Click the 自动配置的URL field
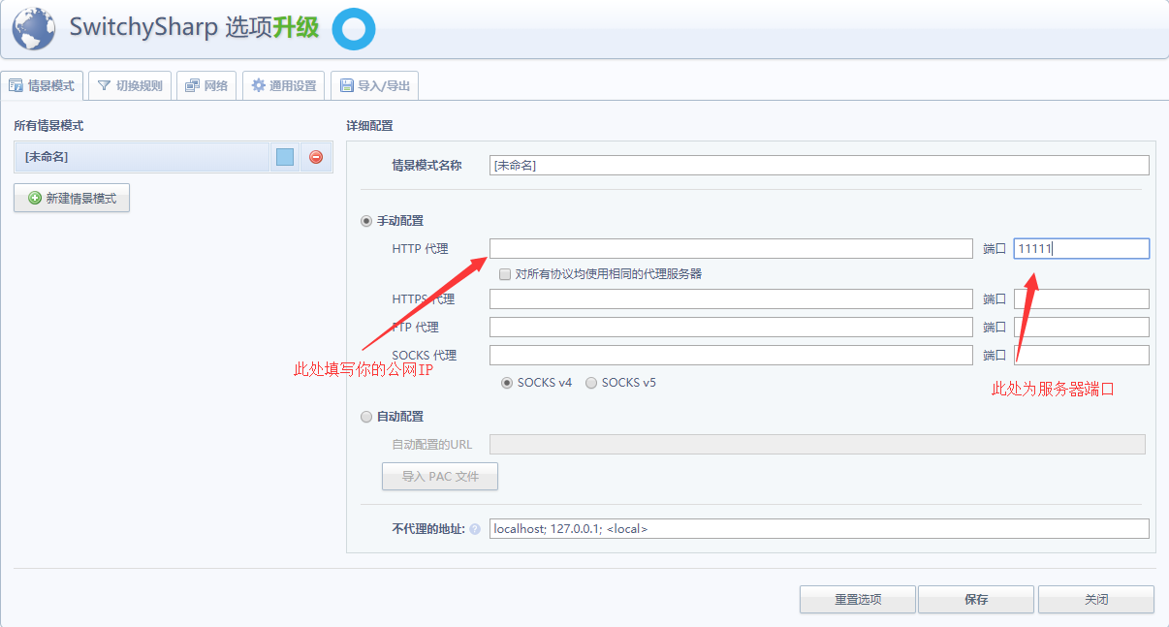Screen dimensions: 1169x627 817,444
